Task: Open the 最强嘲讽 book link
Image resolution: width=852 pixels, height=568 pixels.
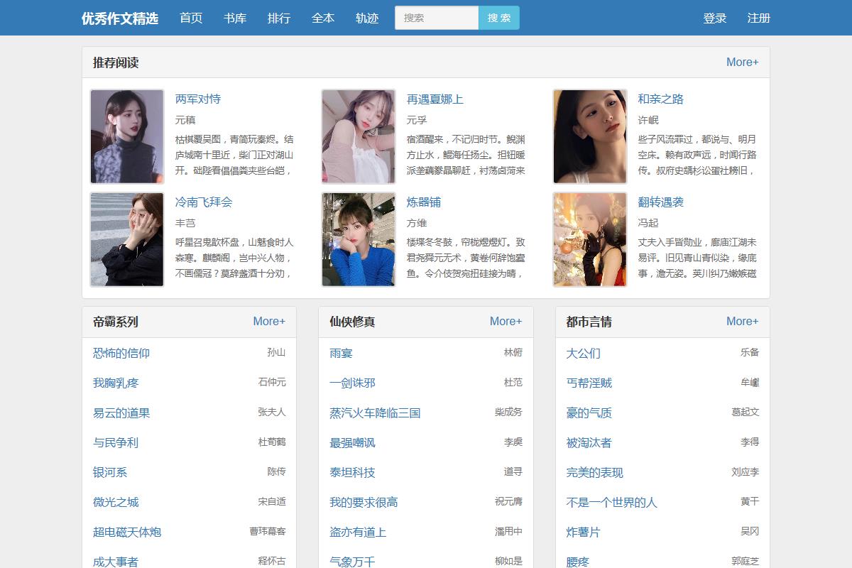Action: (x=352, y=442)
